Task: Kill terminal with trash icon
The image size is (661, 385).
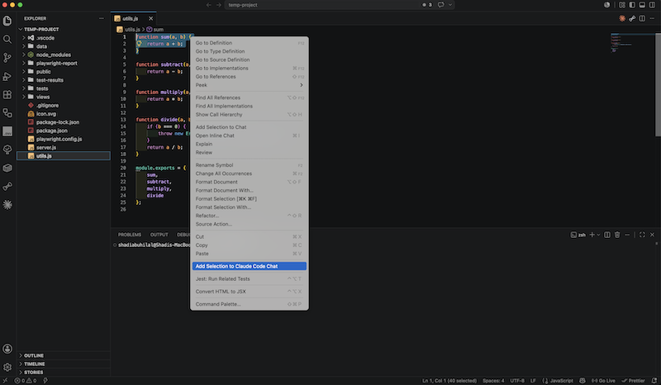Action: point(617,235)
